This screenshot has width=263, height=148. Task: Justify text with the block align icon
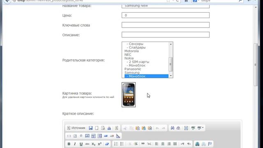coord(175,144)
